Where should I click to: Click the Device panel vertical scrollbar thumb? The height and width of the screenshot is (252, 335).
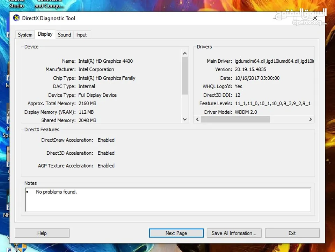[185, 76]
